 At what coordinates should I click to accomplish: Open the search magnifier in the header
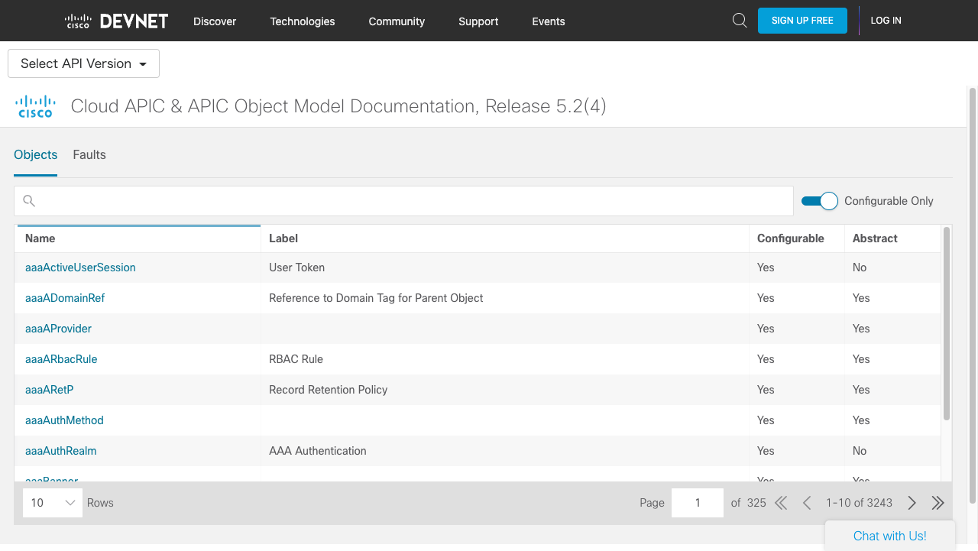point(739,21)
